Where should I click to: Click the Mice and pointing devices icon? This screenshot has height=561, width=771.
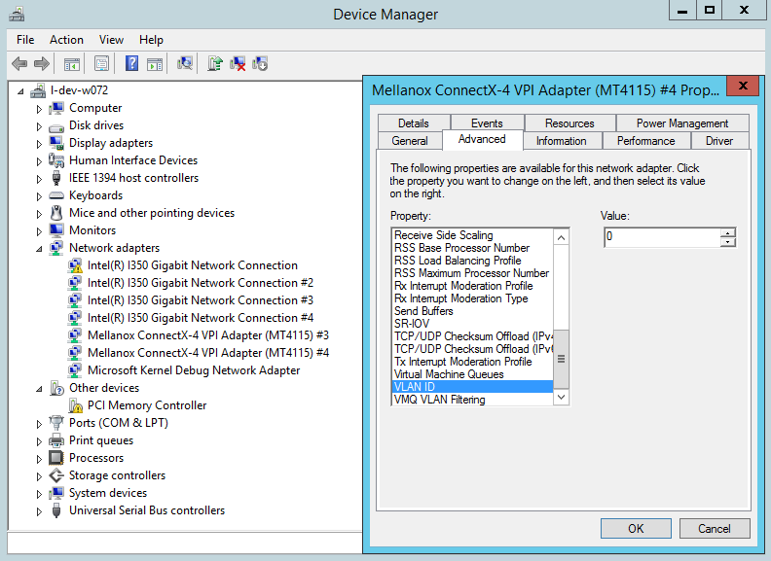56,213
